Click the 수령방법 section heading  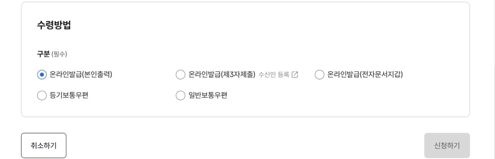pos(54,25)
